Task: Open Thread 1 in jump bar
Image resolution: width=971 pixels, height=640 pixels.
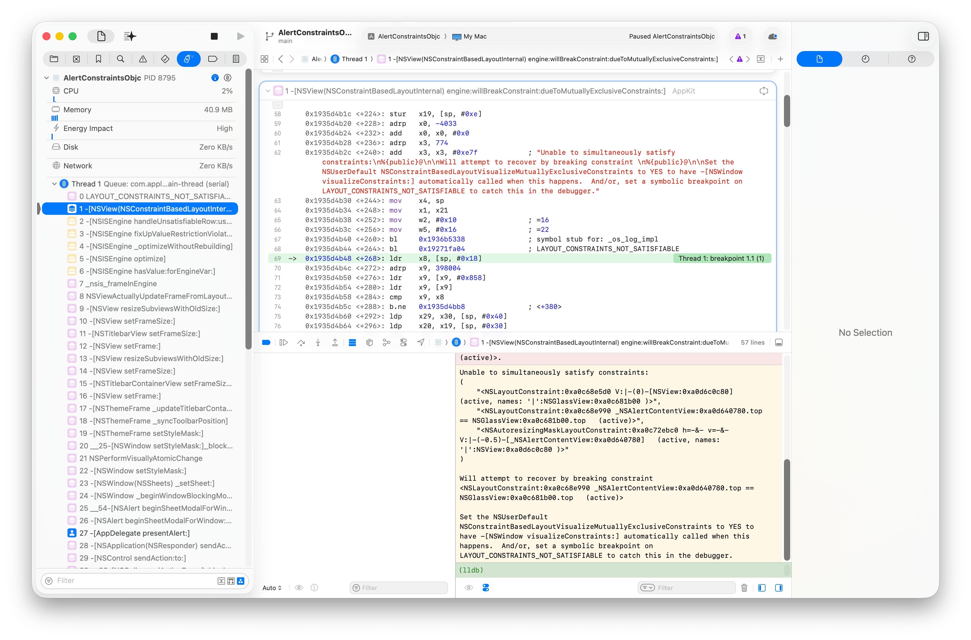Action: pyautogui.click(x=349, y=59)
